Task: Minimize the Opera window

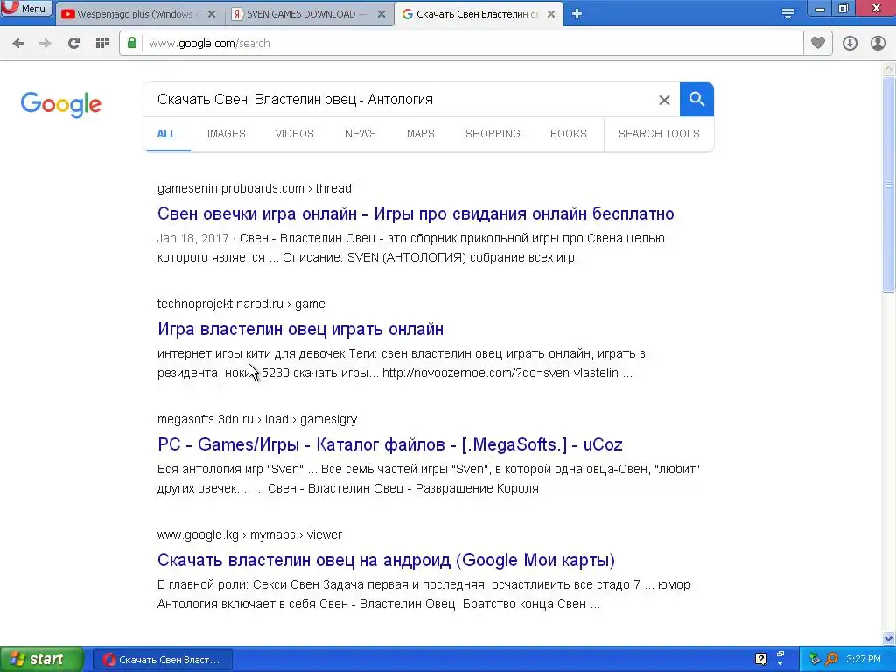Action: point(819,9)
